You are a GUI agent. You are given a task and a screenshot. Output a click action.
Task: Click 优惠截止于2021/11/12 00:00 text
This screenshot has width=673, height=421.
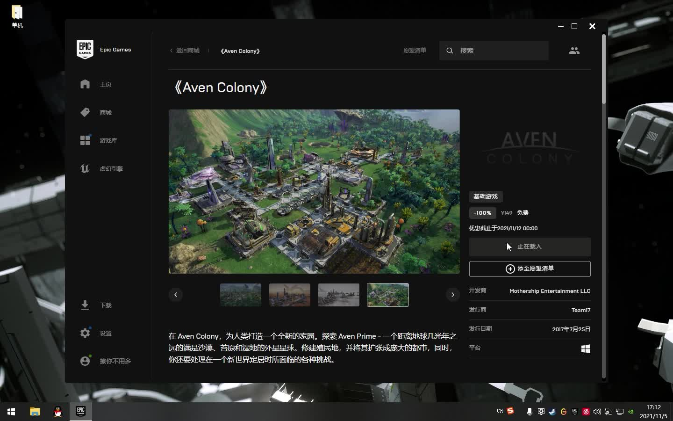(x=503, y=228)
